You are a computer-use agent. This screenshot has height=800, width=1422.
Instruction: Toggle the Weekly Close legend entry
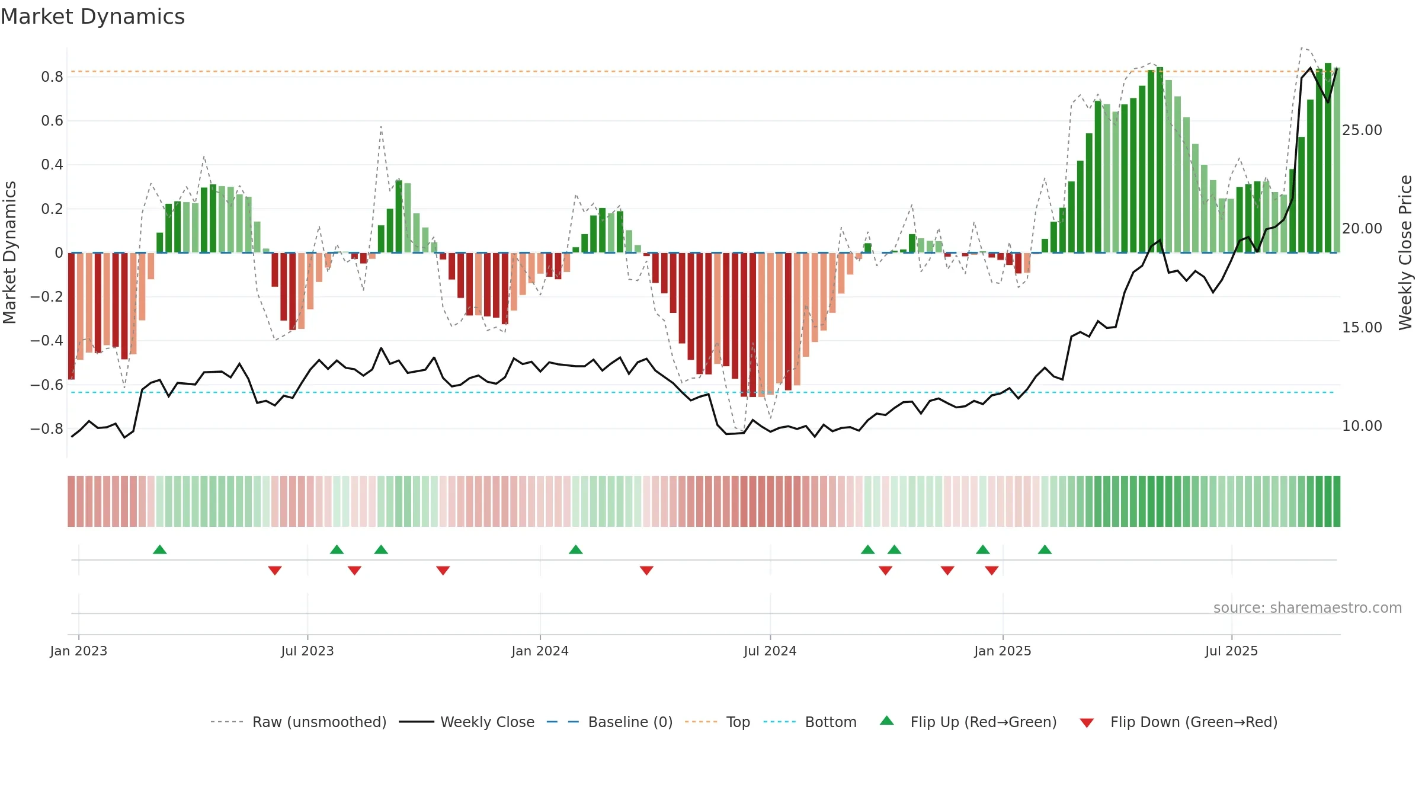pos(467,722)
